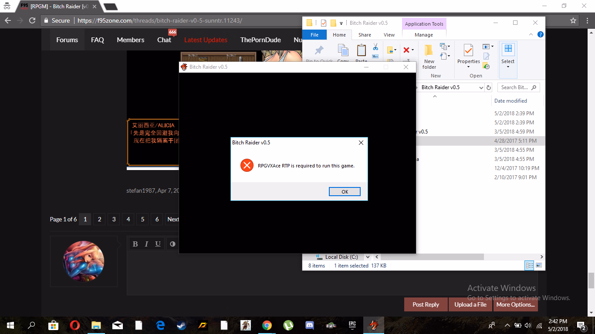Open Discord from the taskbar

310,325
